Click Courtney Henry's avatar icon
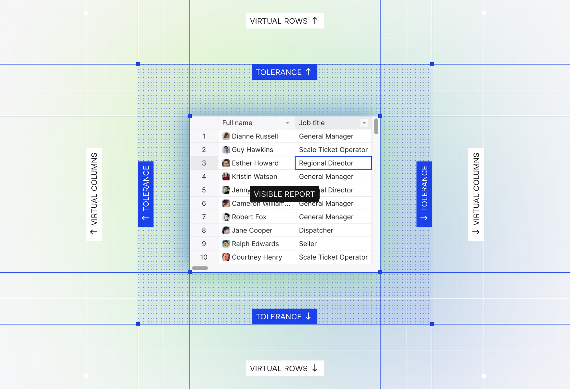 pos(226,257)
